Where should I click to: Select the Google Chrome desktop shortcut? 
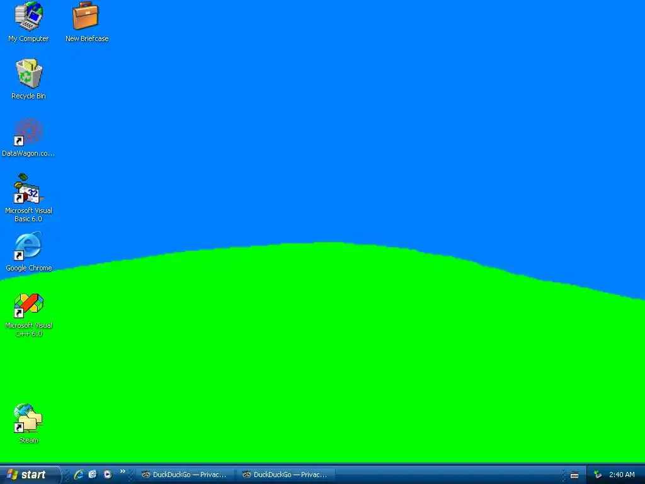[28, 252]
